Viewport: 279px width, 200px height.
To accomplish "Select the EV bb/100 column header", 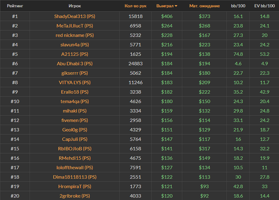I will [x=264, y=6].
